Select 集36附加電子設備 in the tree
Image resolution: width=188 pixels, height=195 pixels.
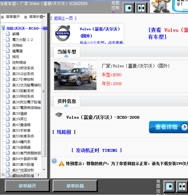pyautogui.click(x=26, y=102)
